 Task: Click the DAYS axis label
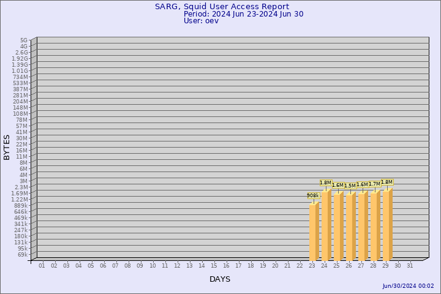[x=220, y=279]
